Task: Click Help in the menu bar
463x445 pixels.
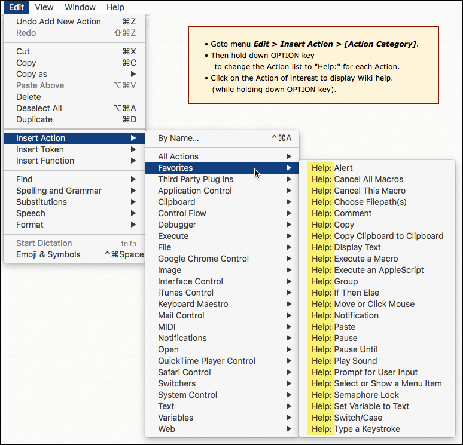Action: [x=115, y=7]
